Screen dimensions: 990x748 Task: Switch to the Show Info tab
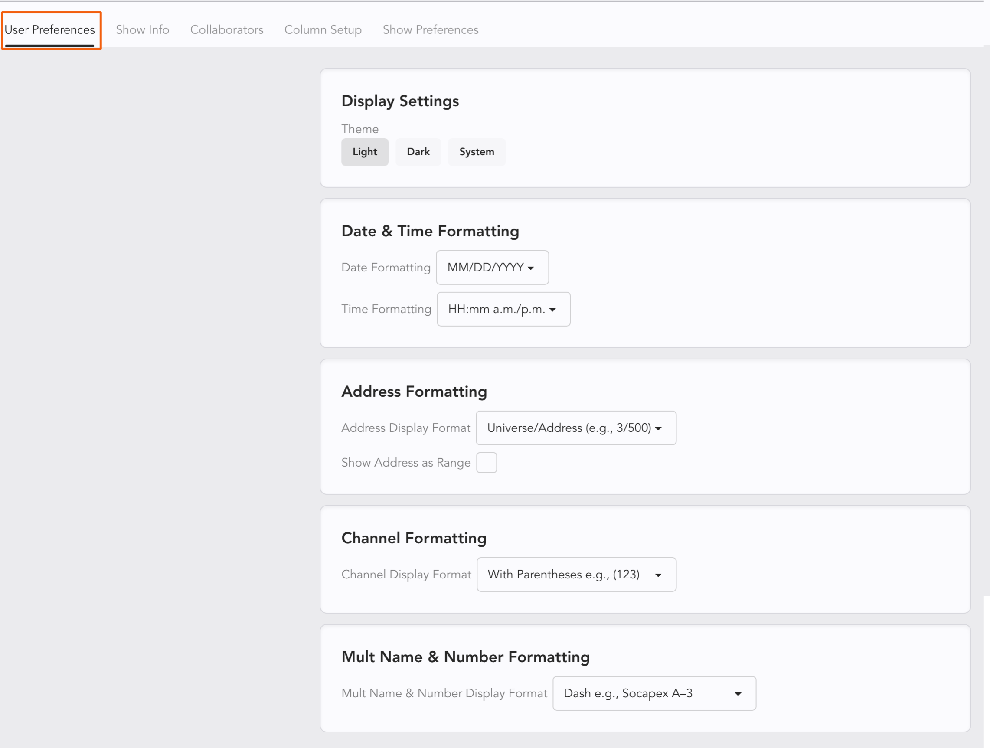tap(142, 29)
